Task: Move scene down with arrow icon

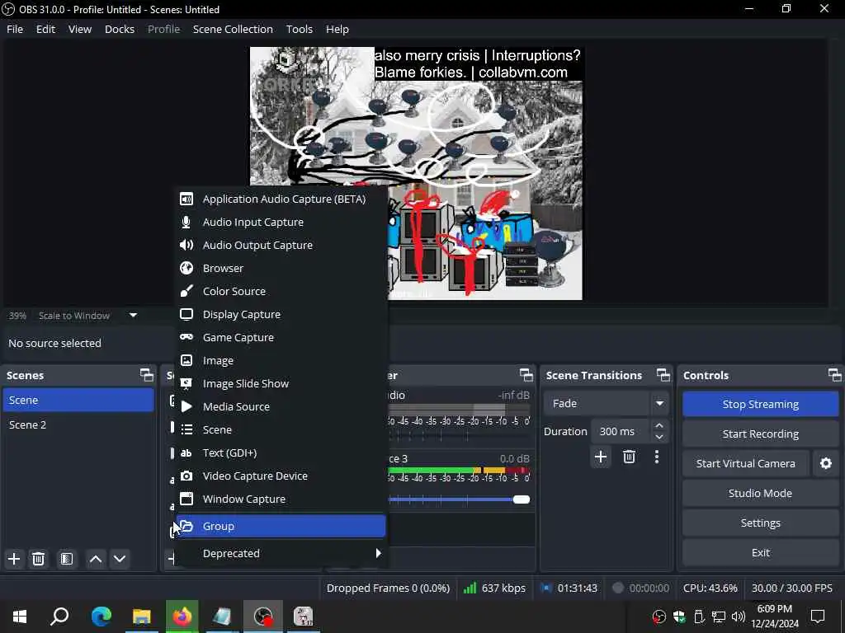Action: click(x=120, y=560)
